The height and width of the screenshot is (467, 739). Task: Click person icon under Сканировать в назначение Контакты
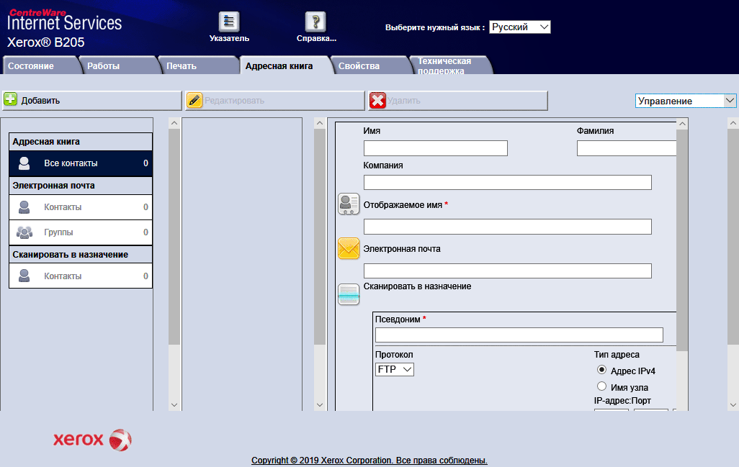[x=24, y=276]
